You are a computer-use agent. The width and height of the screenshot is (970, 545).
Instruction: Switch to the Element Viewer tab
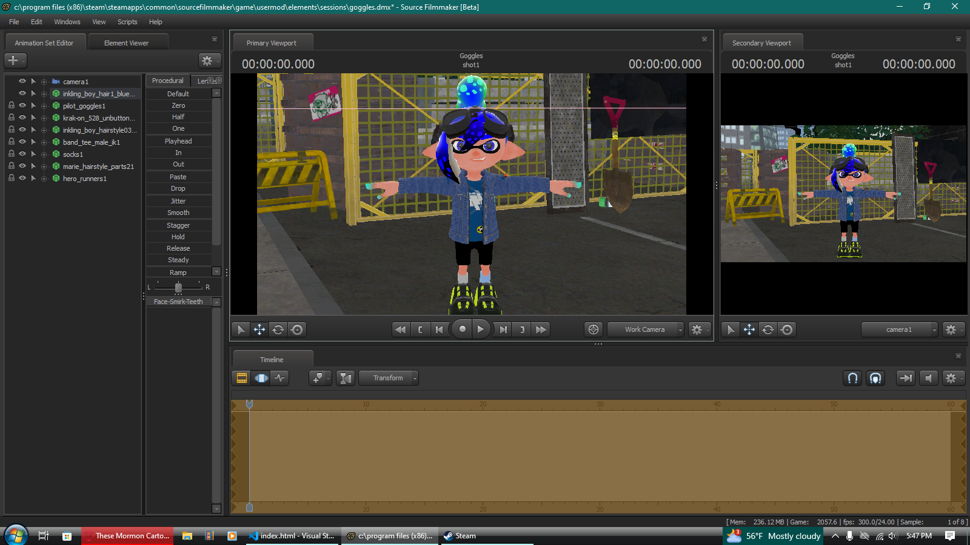click(x=126, y=43)
